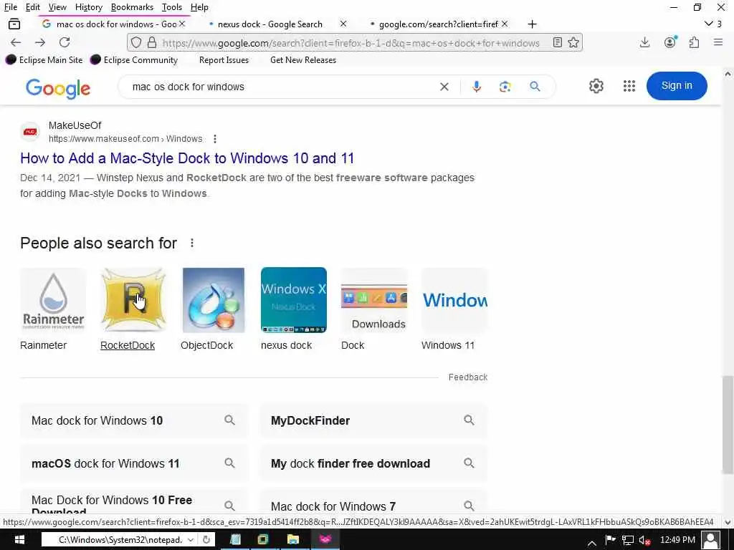Click the volume icon in the system tray

click(x=644, y=541)
